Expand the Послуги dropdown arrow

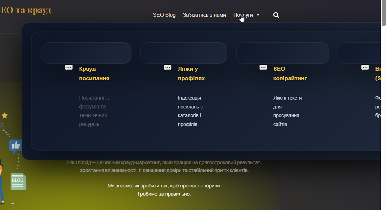(x=258, y=15)
